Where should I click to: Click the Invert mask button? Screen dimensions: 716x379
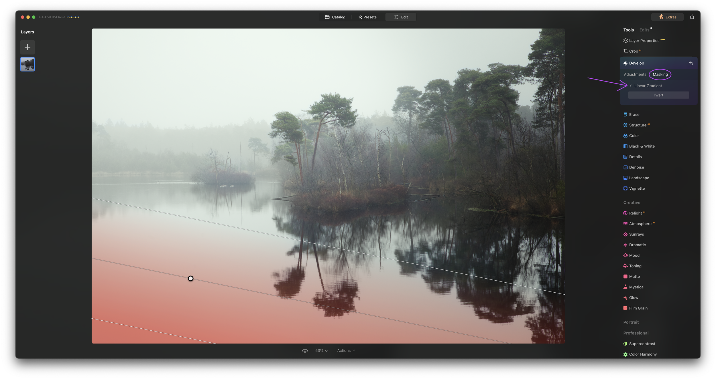pyautogui.click(x=658, y=95)
